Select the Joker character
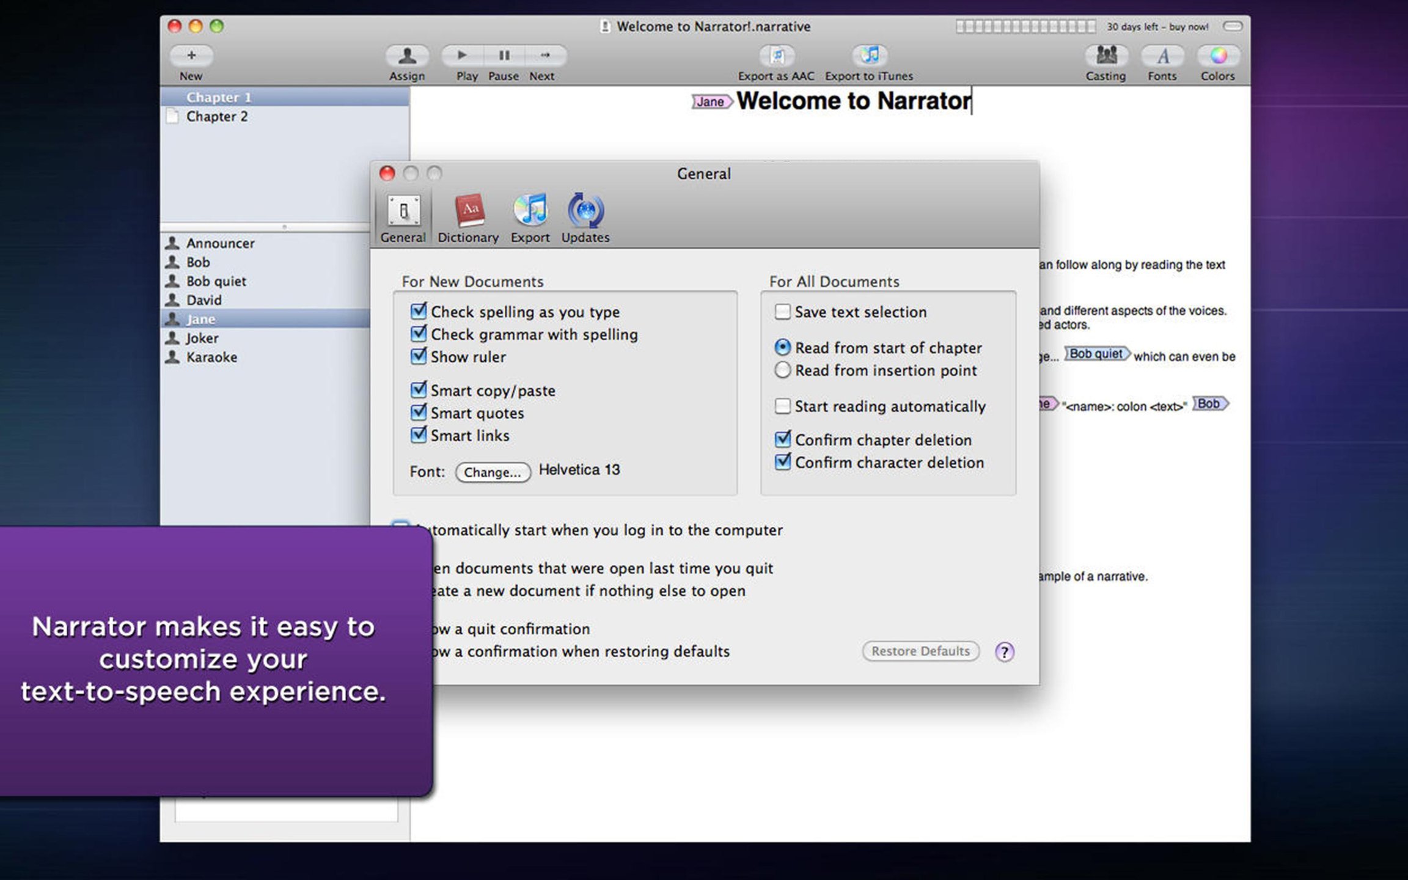The width and height of the screenshot is (1408, 880). (x=265, y=338)
